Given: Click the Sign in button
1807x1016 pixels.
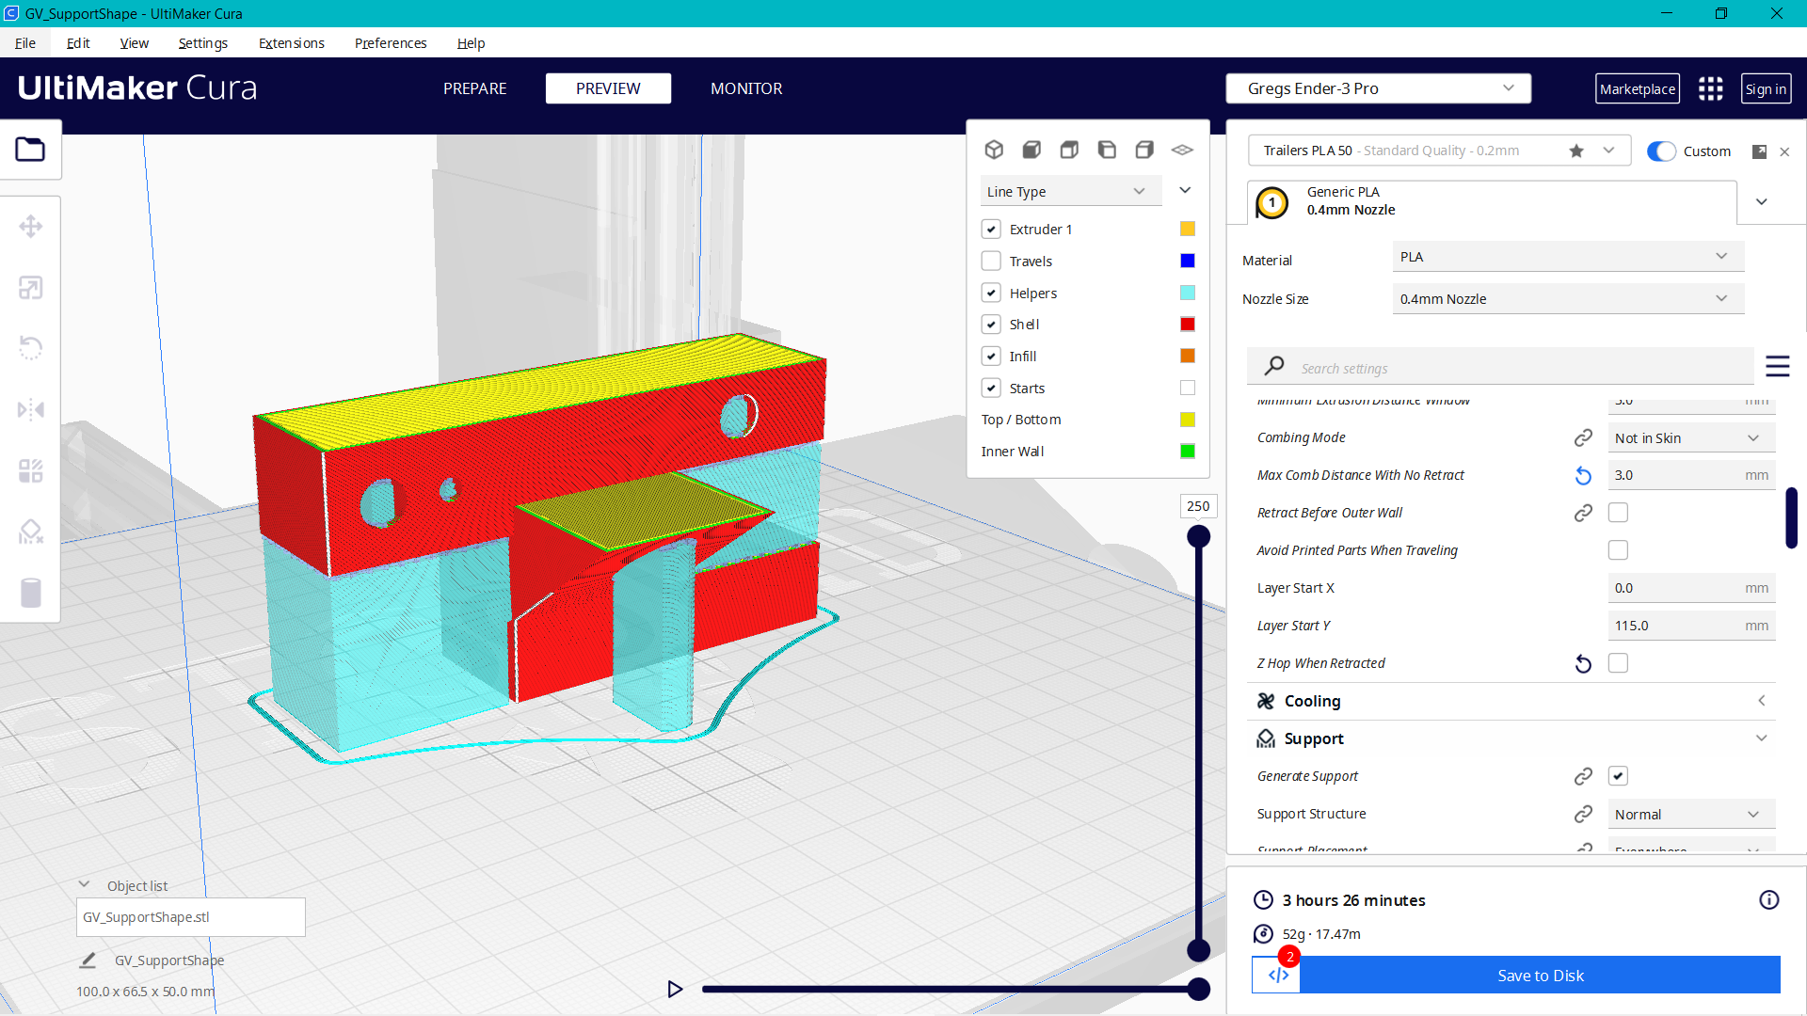Looking at the screenshot, I should [x=1766, y=88].
